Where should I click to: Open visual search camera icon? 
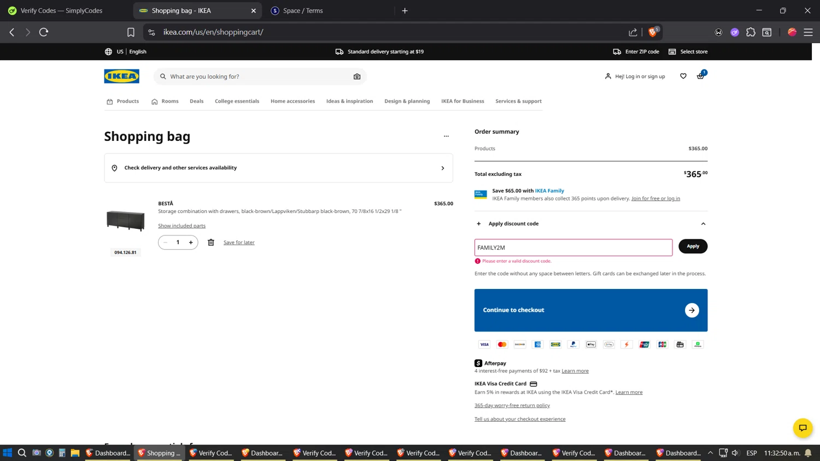357,76
